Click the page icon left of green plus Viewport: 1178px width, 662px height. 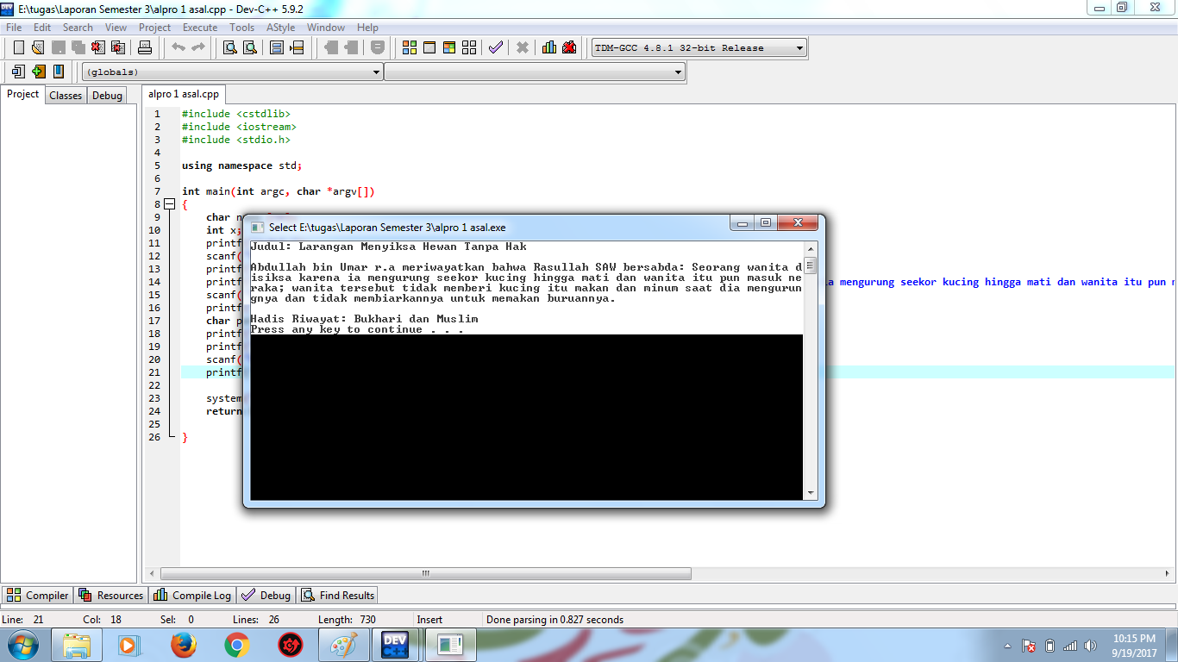click(18, 72)
